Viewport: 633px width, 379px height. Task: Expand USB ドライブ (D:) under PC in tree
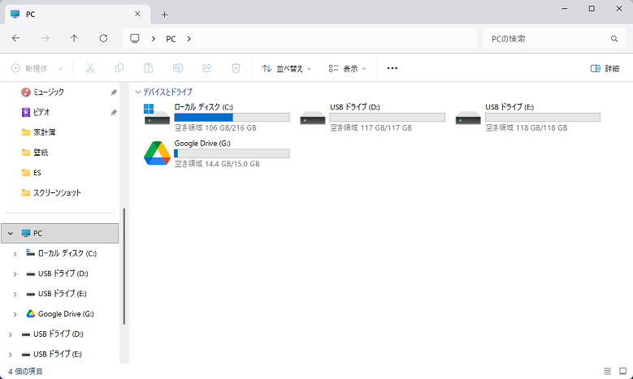coord(15,273)
